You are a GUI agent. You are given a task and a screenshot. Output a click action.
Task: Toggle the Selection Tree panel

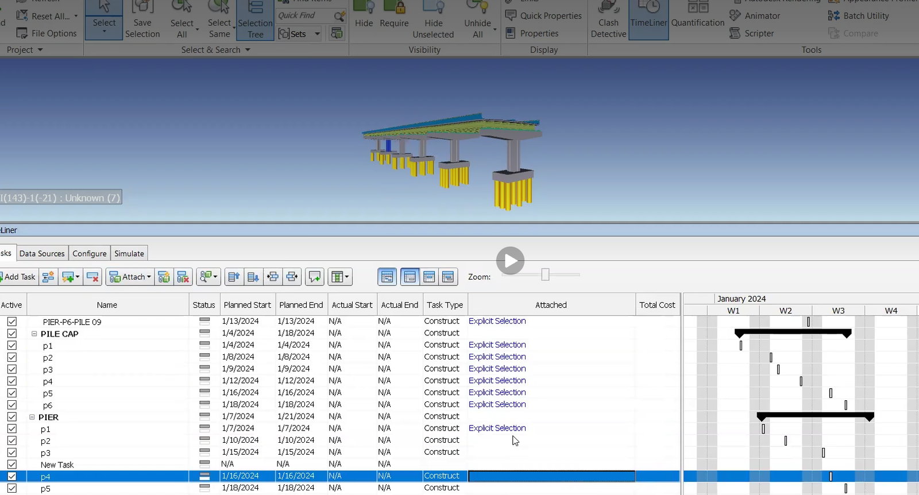point(255,21)
